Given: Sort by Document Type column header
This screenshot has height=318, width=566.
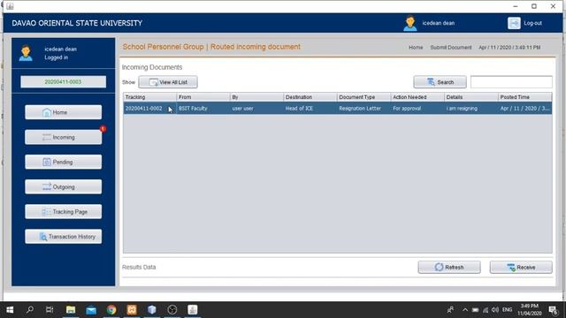Looking at the screenshot, I should (363, 97).
